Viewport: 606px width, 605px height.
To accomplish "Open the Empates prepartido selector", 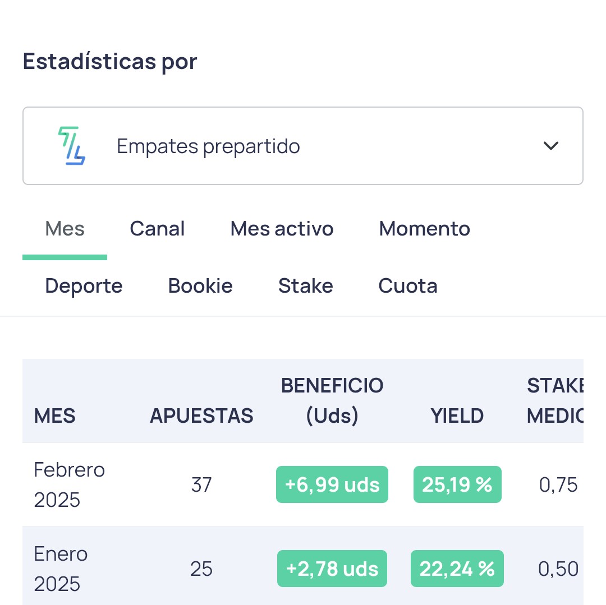I will click(x=302, y=146).
